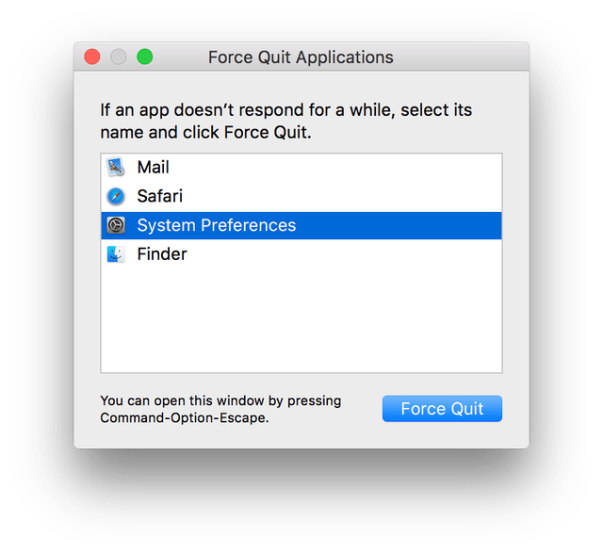Click the blue highlight right of System Preferences
This screenshot has width=603, height=554.
pos(405,225)
